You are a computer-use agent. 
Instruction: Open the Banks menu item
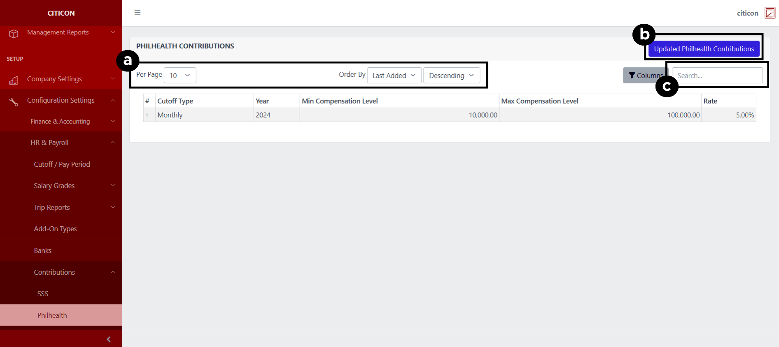pyautogui.click(x=43, y=250)
